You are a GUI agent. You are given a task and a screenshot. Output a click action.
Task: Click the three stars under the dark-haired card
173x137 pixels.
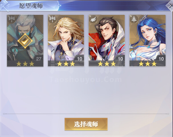(x=107, y=64)
